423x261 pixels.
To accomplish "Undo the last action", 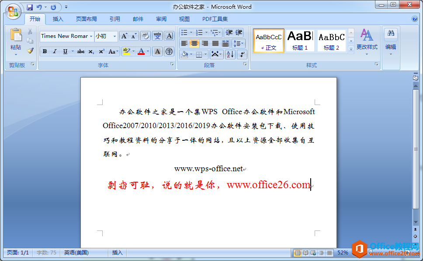I will (x=39, y=7).
